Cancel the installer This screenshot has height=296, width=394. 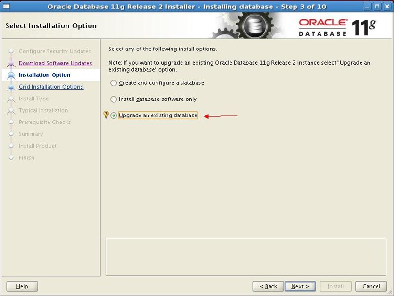click(x=371, y=286)
